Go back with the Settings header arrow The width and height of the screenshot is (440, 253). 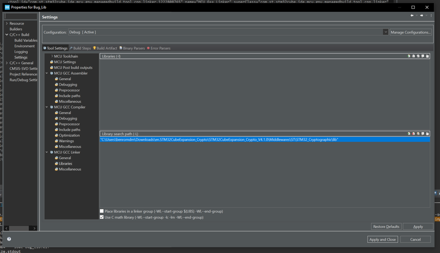coord(412,15)
